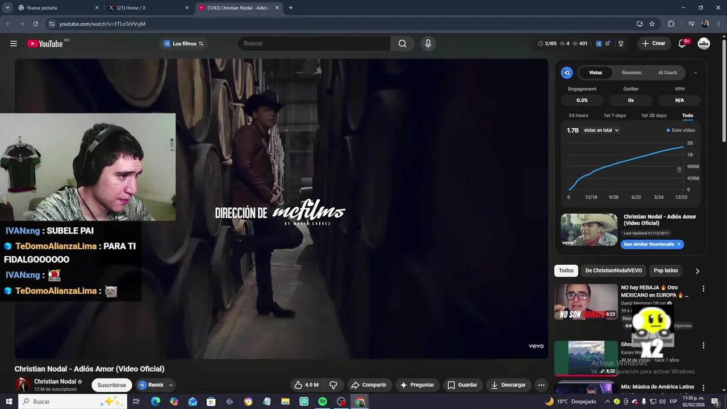This screenshot has height=409, width=727.
Task: Open more actions ellipsis under the video
Action: click(541, 385)
